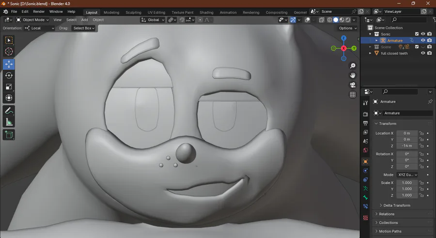Open the Output properties tab
Screen dimensions: 436x238
[x=365, y=123]
